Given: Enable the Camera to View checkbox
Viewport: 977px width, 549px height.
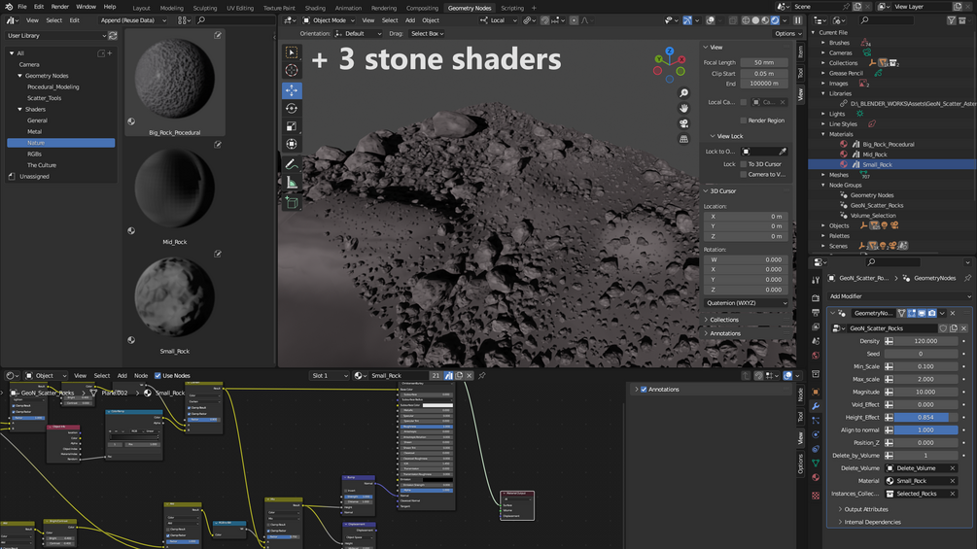Looking at the screenshot, I should (x=744, y=174).
